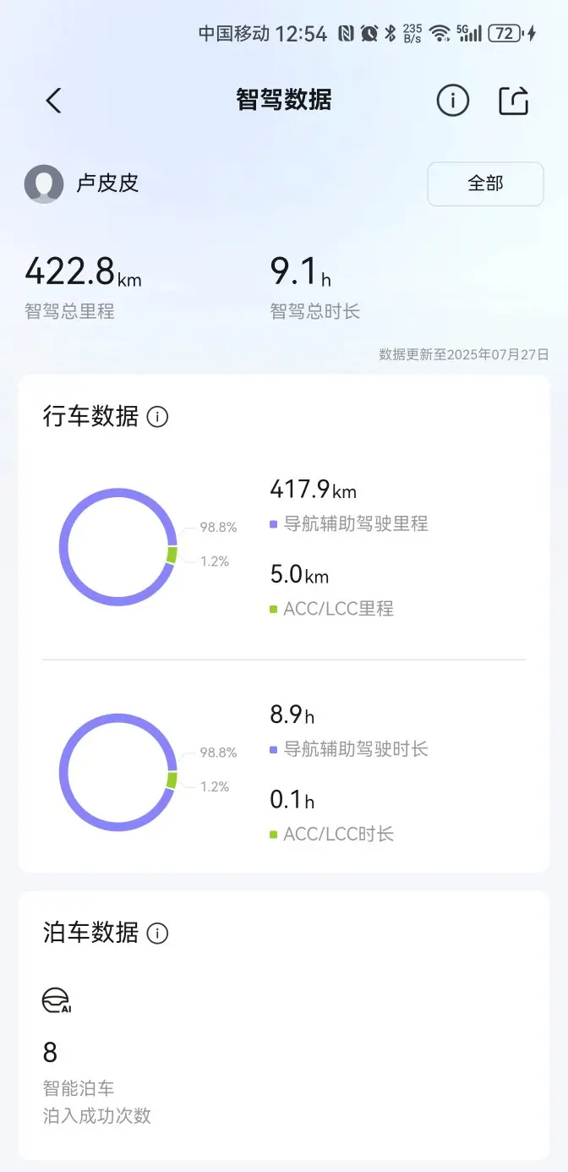This screenshot has width=568, height=1172.
Task: Tap the share export icon
Action: (514, 101)
